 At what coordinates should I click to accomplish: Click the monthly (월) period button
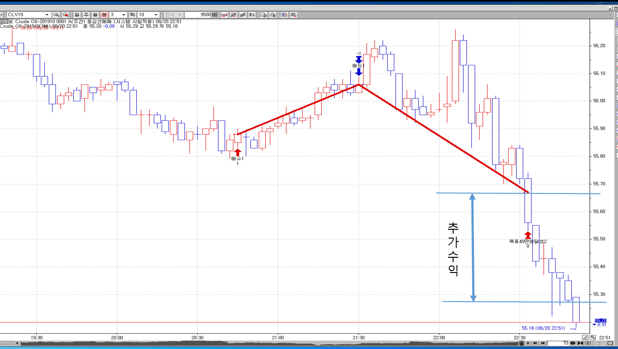tap(95, 15)
